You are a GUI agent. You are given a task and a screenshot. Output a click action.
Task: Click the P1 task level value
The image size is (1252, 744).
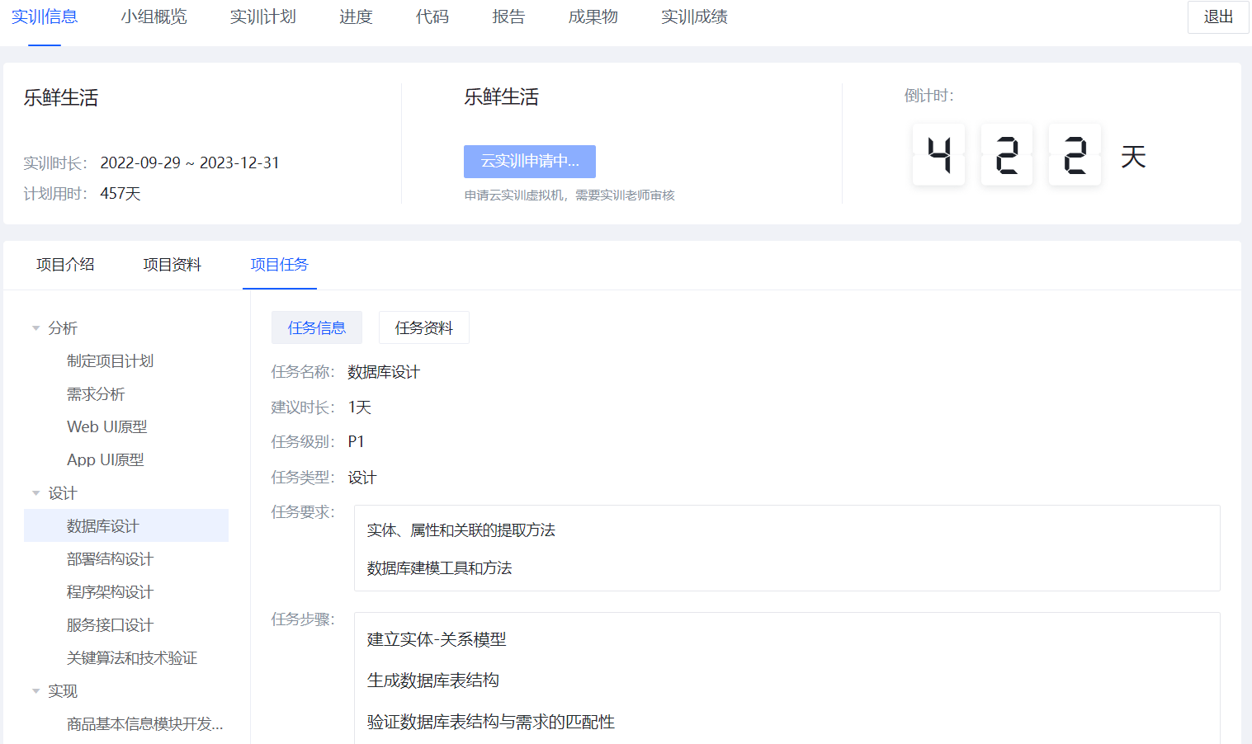point(356,442)
